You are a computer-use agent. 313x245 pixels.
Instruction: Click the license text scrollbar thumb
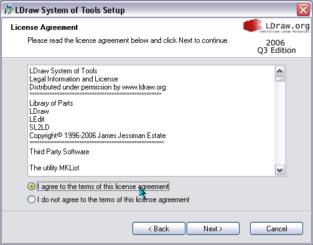tap(280, 79)
